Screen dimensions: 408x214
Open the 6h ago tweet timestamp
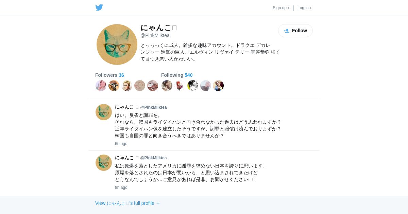[x=121, y=144]
